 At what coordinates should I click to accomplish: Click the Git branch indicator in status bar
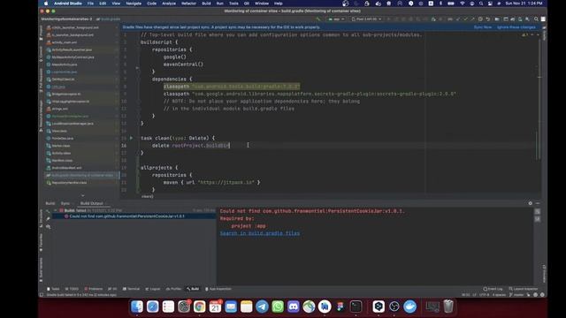516,294
